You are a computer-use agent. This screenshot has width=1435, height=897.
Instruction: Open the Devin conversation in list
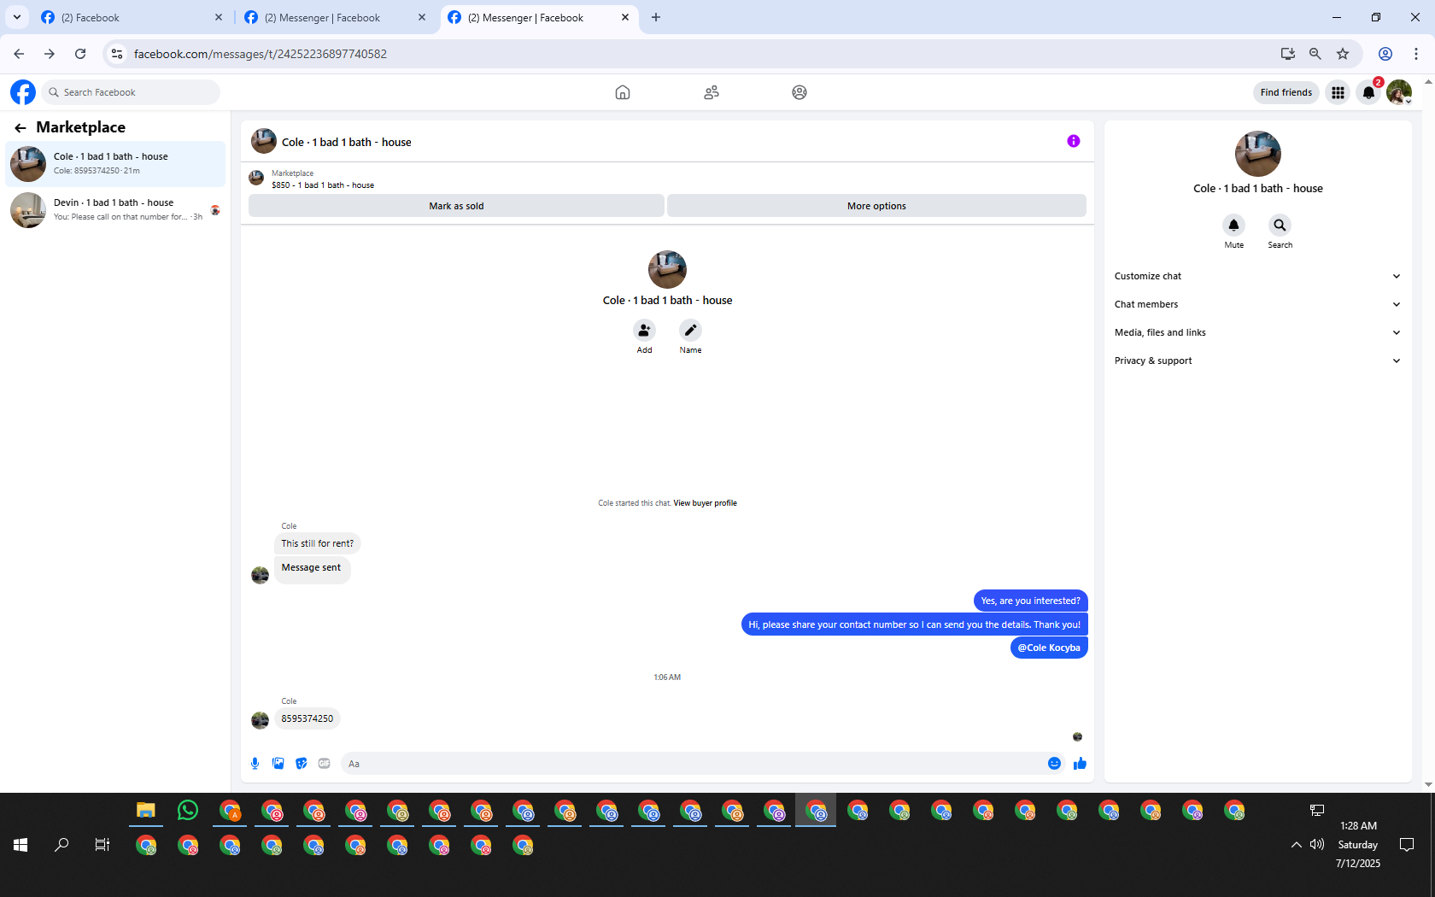115,209
